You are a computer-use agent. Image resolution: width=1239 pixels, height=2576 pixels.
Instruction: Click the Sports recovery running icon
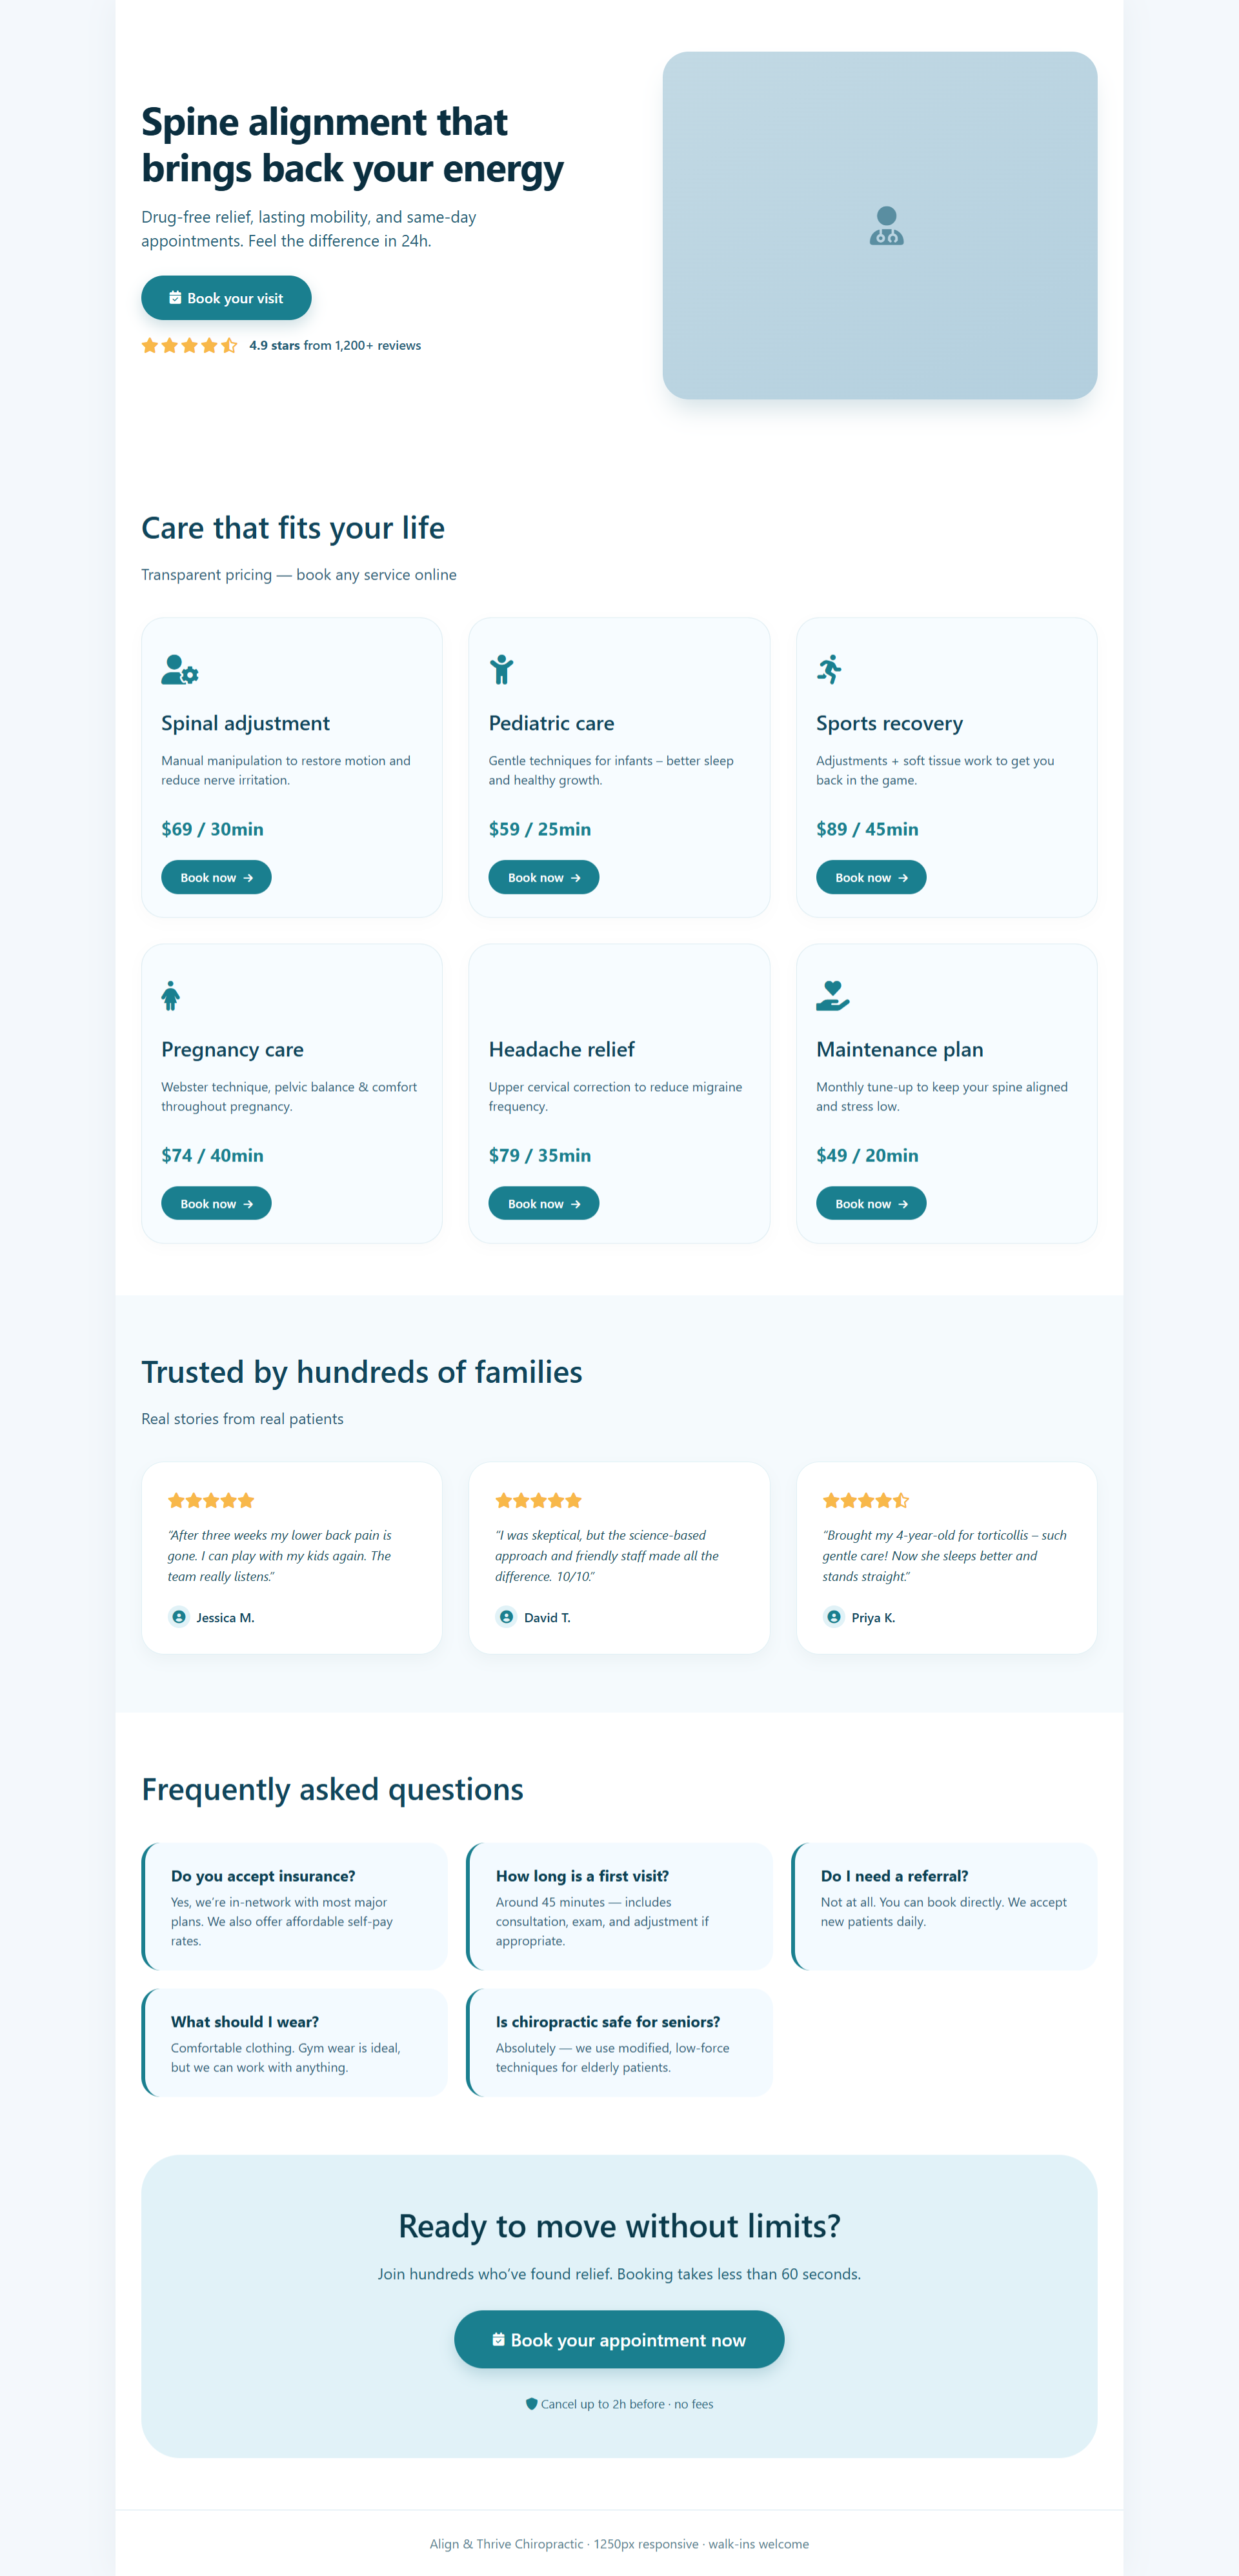(x=829, y=670)
